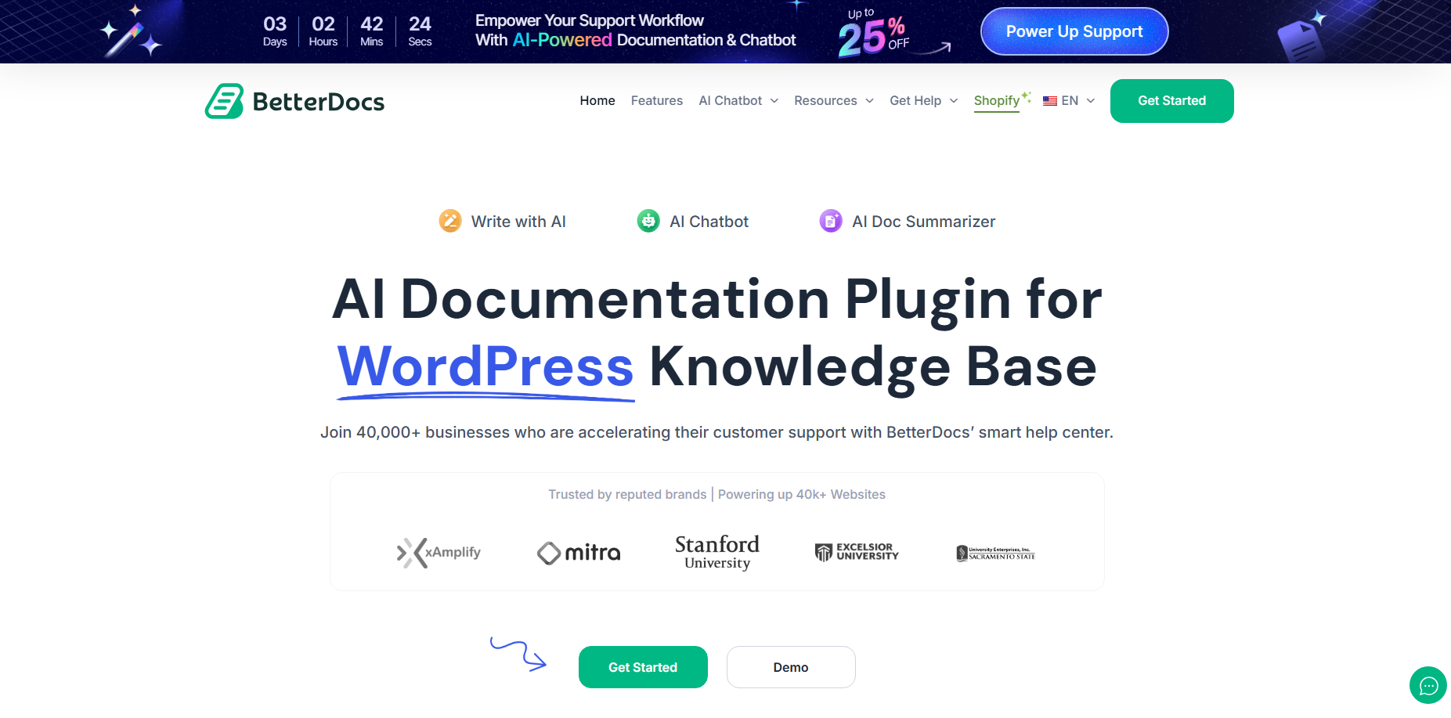Open the Demo page
Image resolution: width=1451 pixels, height=718 pixels.
(x=790, y=666)
